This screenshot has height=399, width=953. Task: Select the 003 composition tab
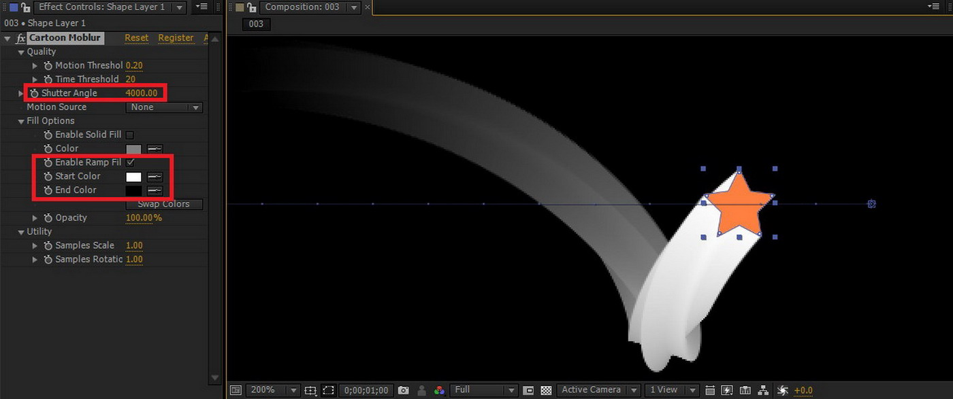[256, 24]
